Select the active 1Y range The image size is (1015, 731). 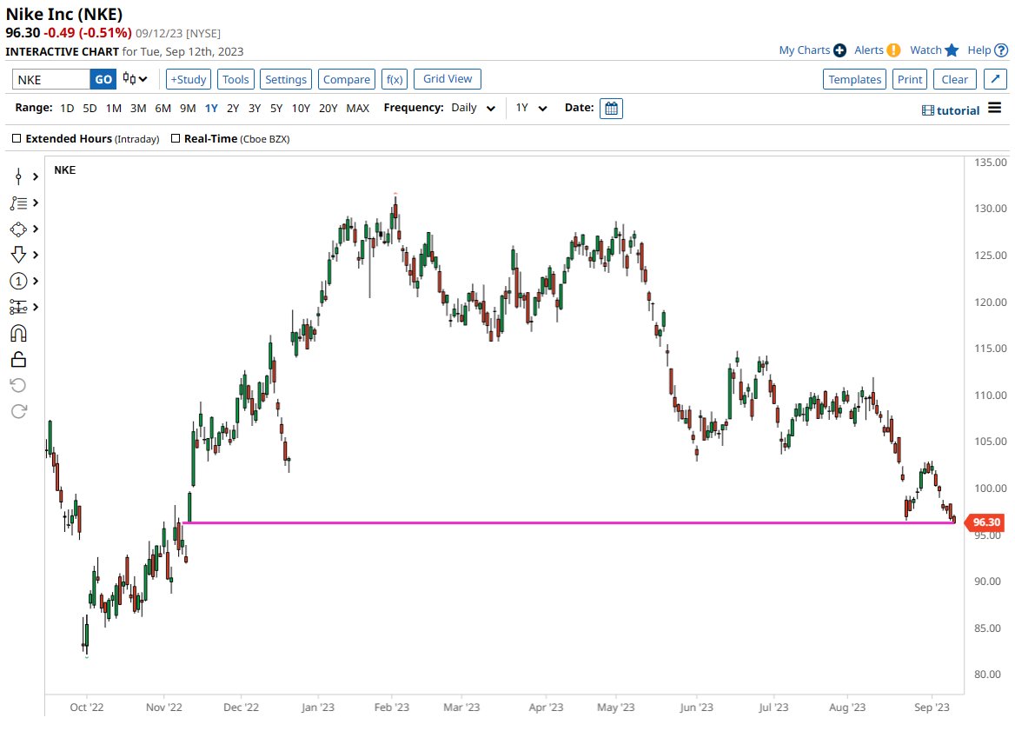211,108
